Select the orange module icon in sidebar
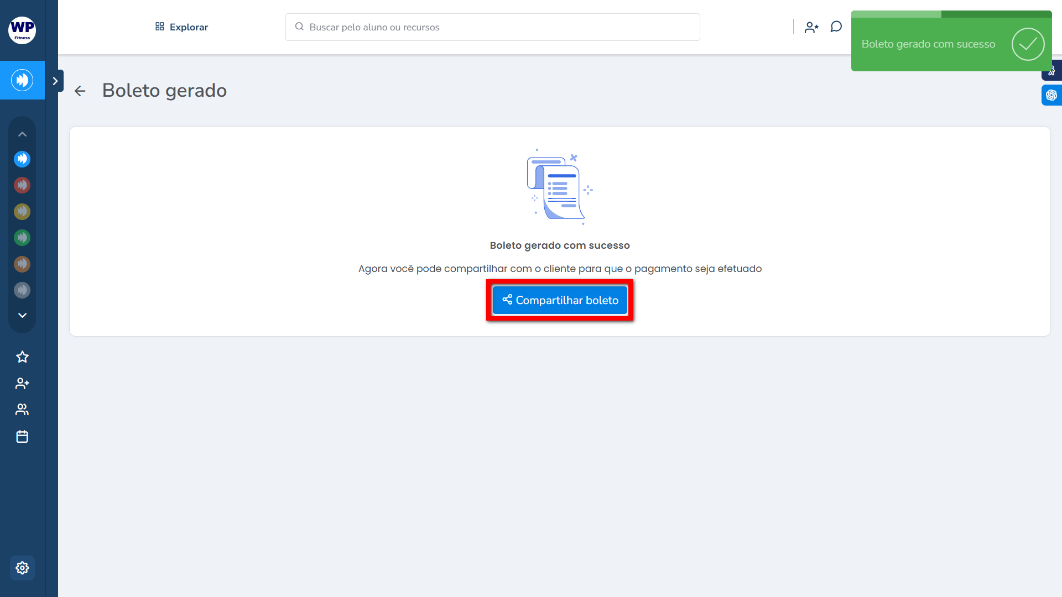 [22, 264]
